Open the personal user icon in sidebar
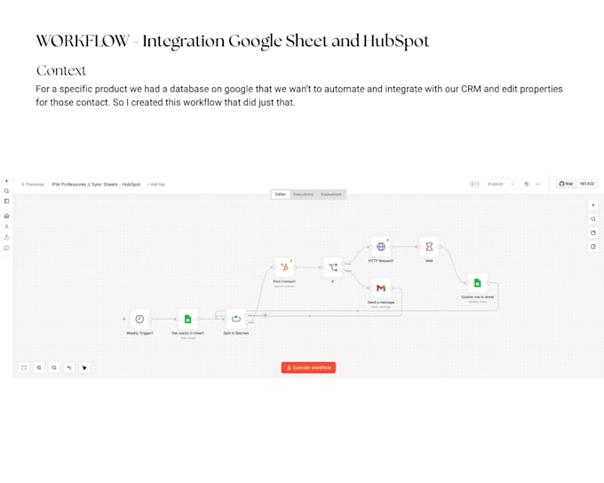The image size is (604, 483). click(6, 226)
